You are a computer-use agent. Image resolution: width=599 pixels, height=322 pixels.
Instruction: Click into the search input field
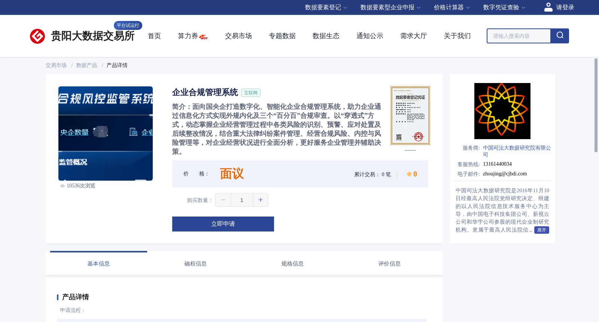pyautogui.click(x=519, y=36)
